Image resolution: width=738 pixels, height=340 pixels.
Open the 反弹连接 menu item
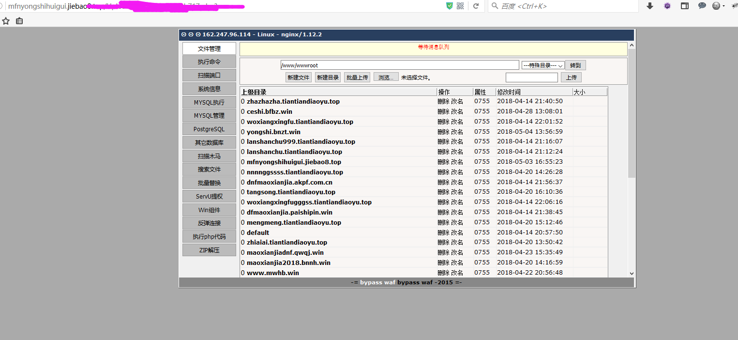coord(209,223)
